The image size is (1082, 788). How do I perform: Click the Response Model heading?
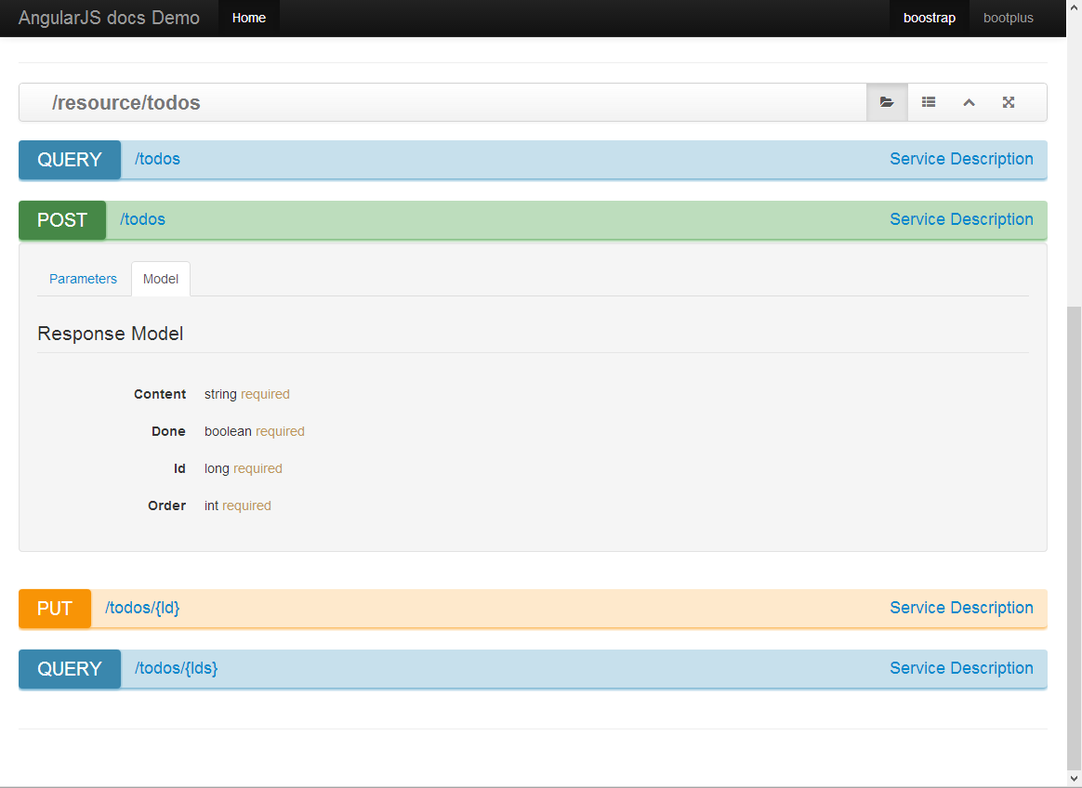[x=111, y=334]
